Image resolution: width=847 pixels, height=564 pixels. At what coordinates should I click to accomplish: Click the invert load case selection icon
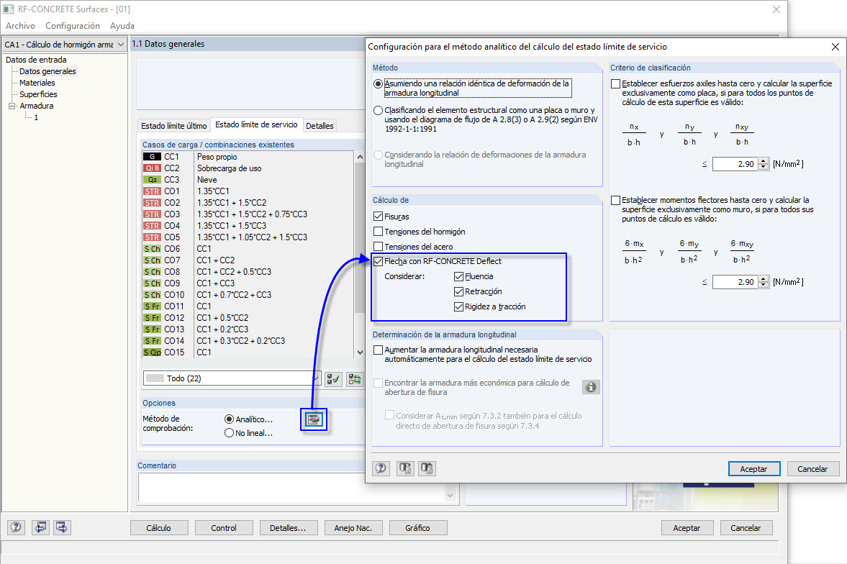point(354,379)
